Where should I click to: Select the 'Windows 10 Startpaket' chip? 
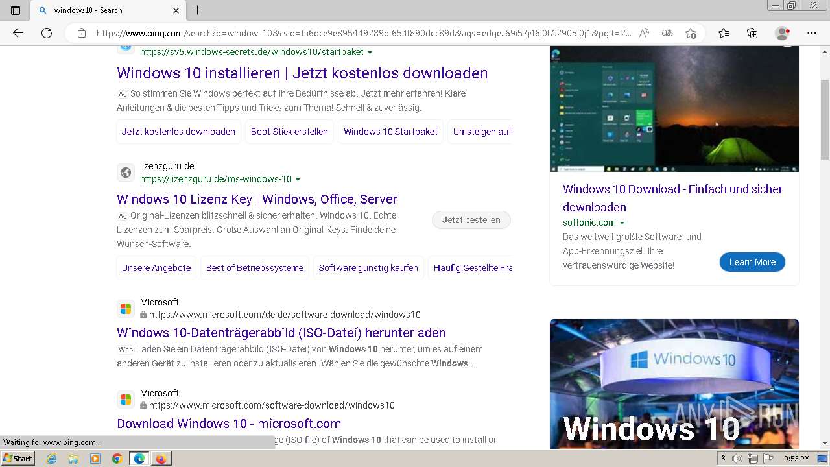click(390, 132)
